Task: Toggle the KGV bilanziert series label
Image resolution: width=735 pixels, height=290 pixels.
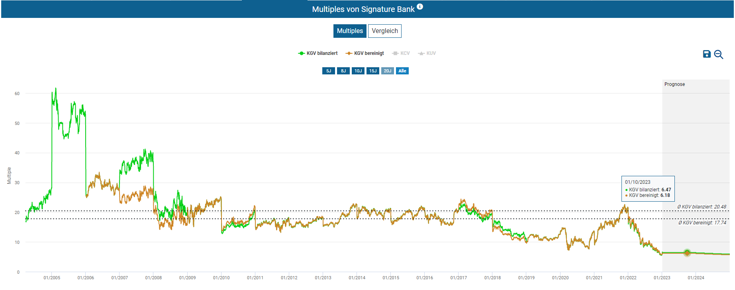Action: 322,53
